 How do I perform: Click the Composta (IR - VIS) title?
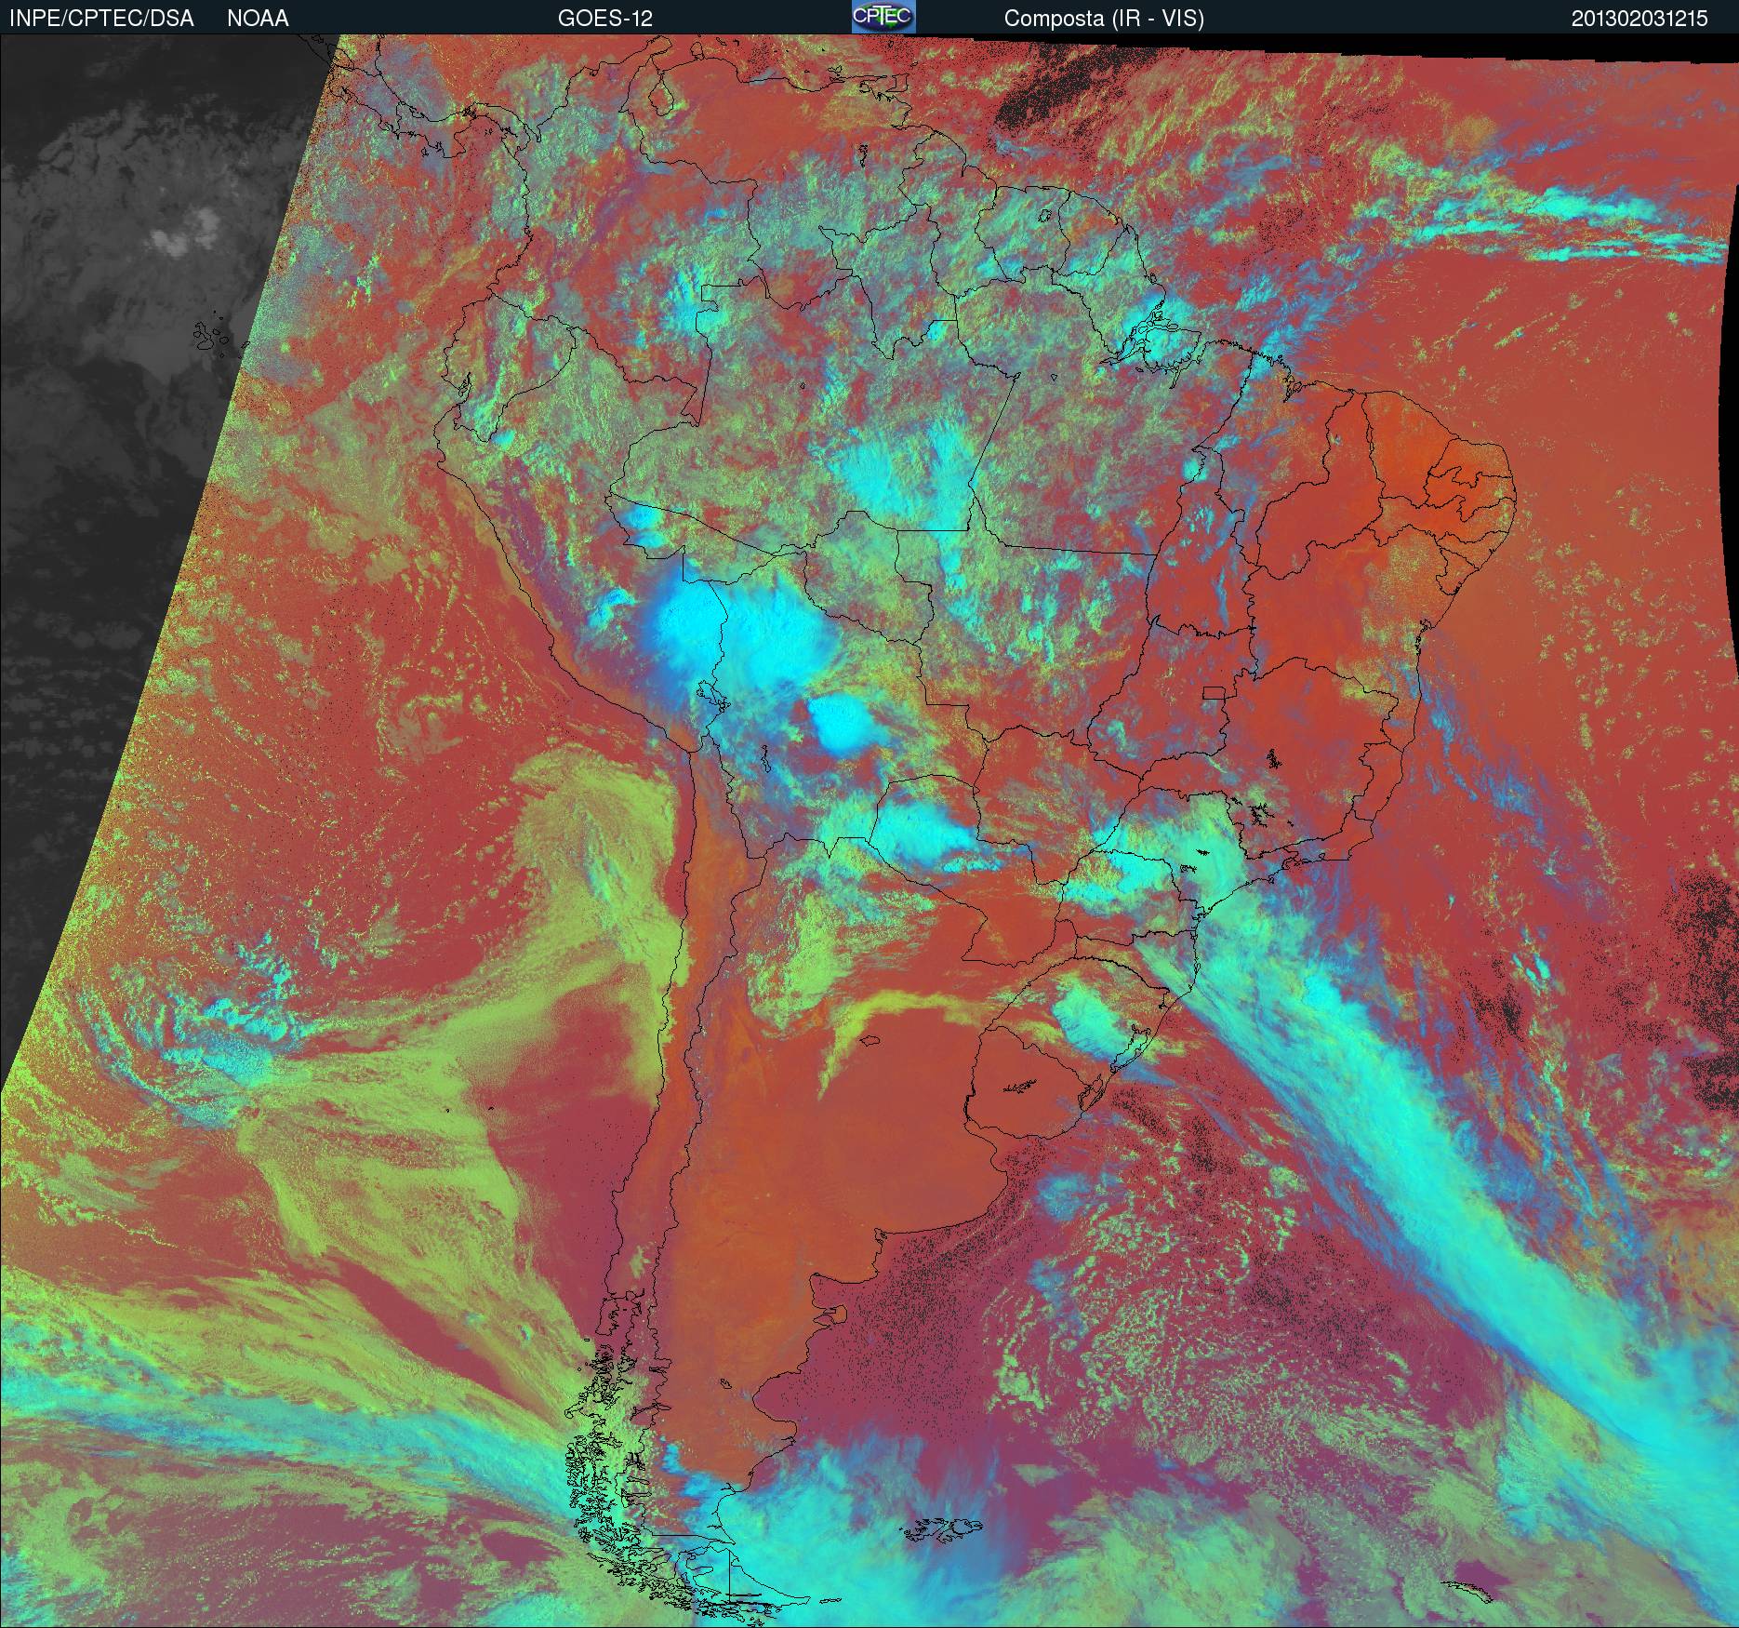[1104, 19]
